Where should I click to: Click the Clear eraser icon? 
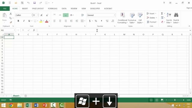tap(162, 22)
